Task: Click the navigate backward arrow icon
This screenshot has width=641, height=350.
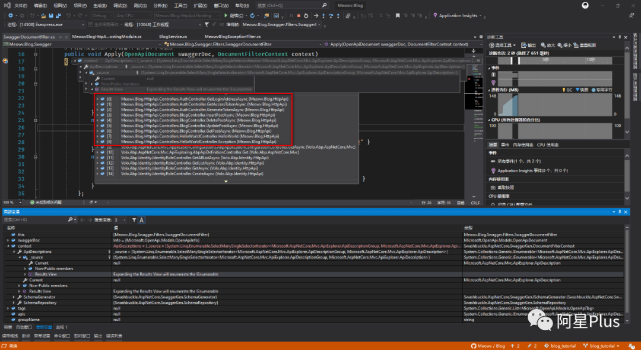Action: (10, 15)
